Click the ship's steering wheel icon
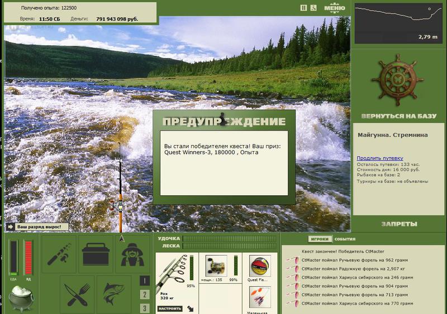 click(397, 80)
